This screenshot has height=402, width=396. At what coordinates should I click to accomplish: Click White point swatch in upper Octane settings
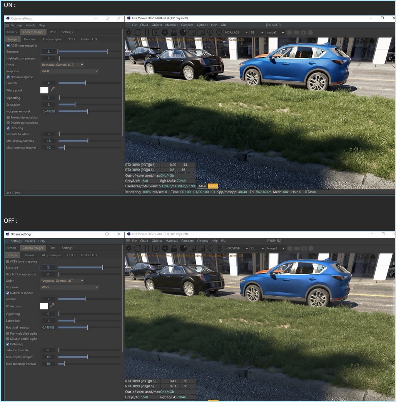[x=44, y=90]
